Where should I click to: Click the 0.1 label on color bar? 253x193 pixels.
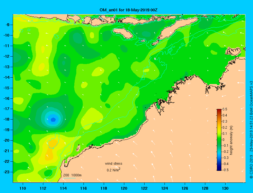[x=225, y=133]
